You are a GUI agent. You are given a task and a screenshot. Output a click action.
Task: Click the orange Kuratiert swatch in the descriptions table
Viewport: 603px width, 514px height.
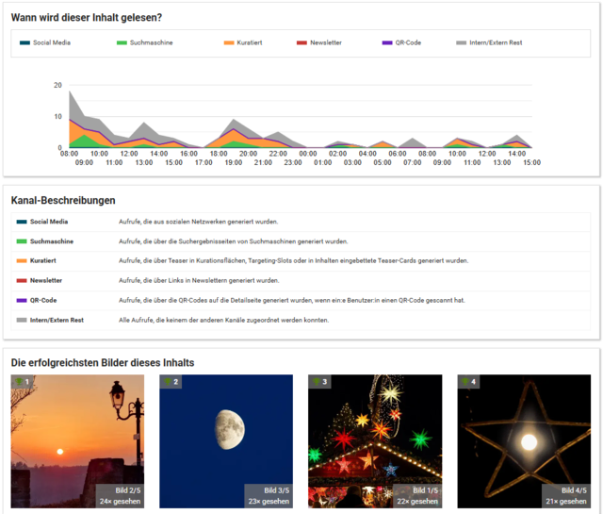[22, 261]
